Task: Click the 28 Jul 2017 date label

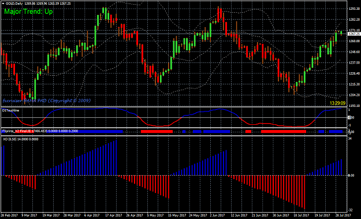Action: coord(343,216)
